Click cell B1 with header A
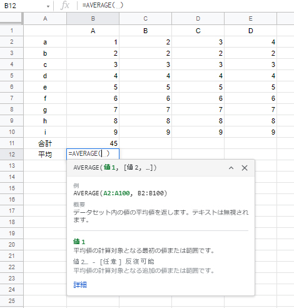This screenshot has height=308, width=294. pyautogui.click(x=93, y=31)
